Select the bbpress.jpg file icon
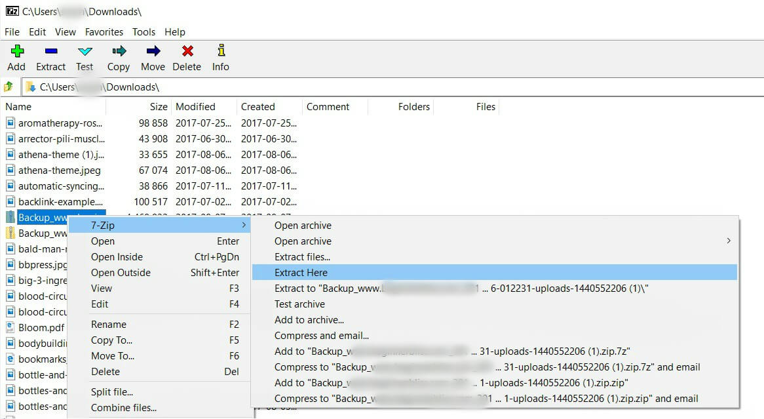 (x=10, y=264)
